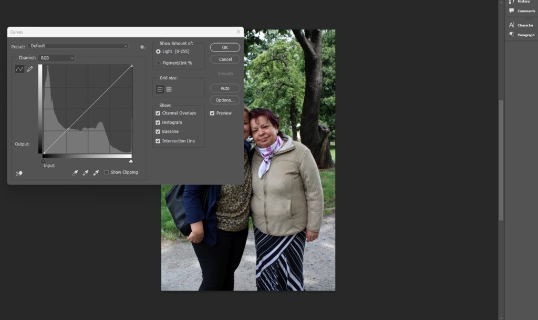Click the white point input slider

click(131, 161)
